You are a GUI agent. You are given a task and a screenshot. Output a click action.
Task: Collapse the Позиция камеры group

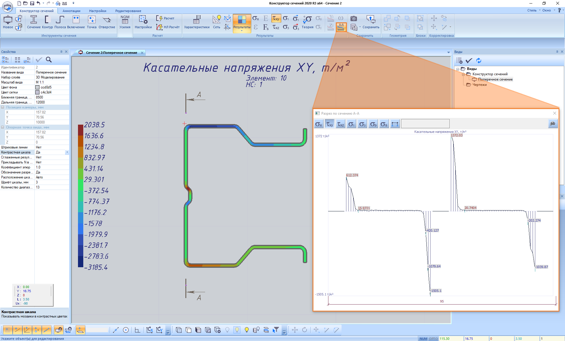[3, 107]
